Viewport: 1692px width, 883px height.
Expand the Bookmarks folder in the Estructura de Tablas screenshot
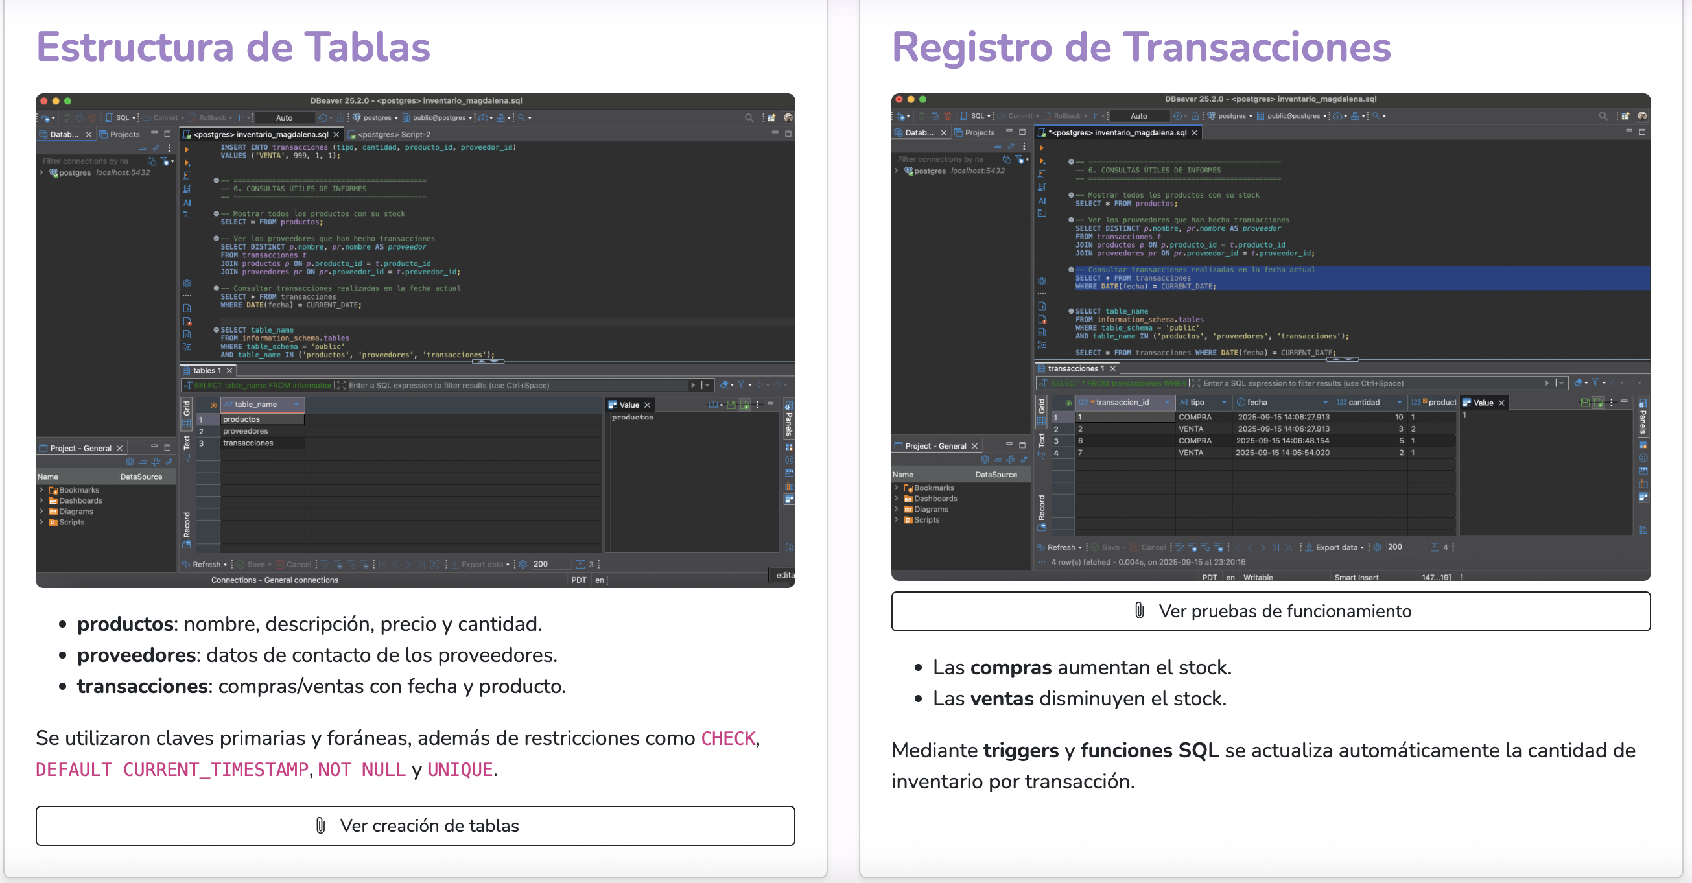(x=41, y=490)
